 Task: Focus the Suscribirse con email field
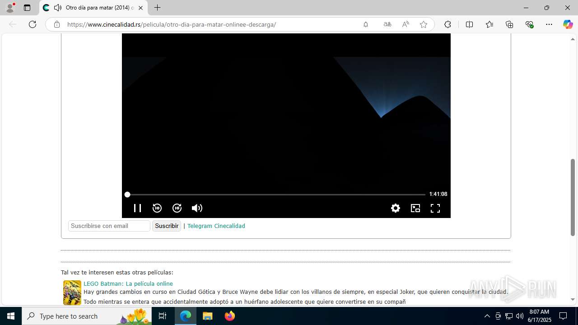pos(109,226)
